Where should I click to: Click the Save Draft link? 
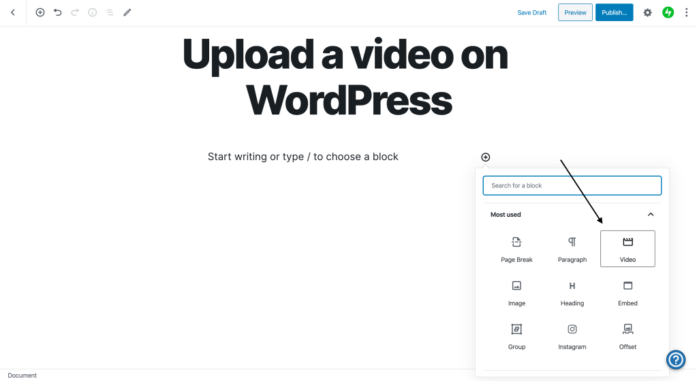[x=531, y=12]
